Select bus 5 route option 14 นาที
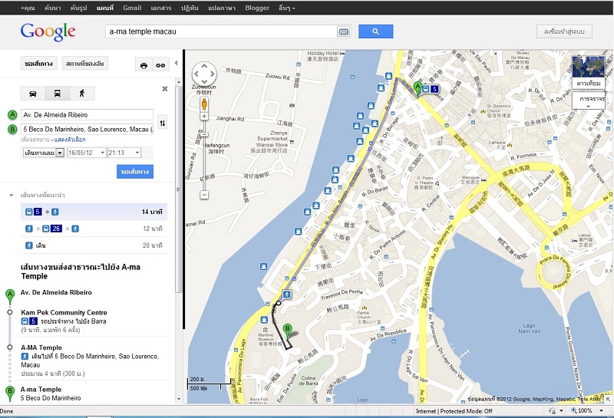This screenshot has height=418, width=614. (x=94, y=212)
